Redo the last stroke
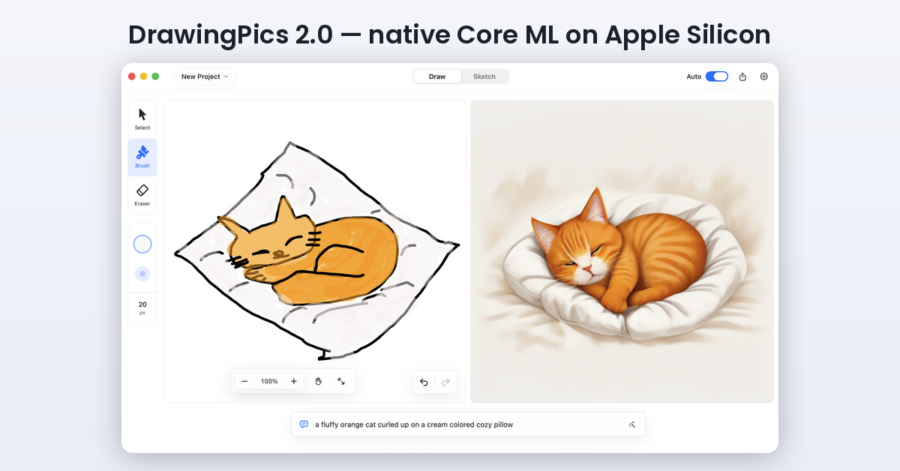900x471 pixels. [445, 382]
